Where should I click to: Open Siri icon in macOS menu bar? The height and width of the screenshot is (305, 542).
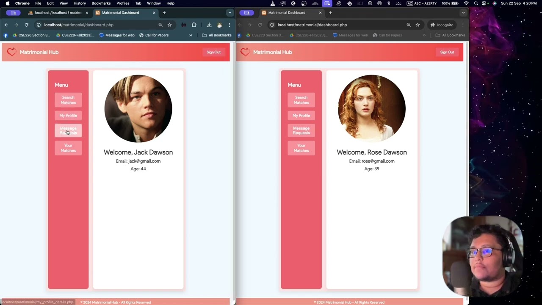click(495, 3)
